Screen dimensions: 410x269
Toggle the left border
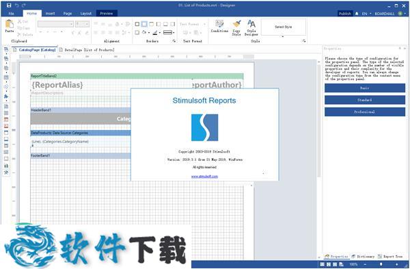[x=159, y=24]
